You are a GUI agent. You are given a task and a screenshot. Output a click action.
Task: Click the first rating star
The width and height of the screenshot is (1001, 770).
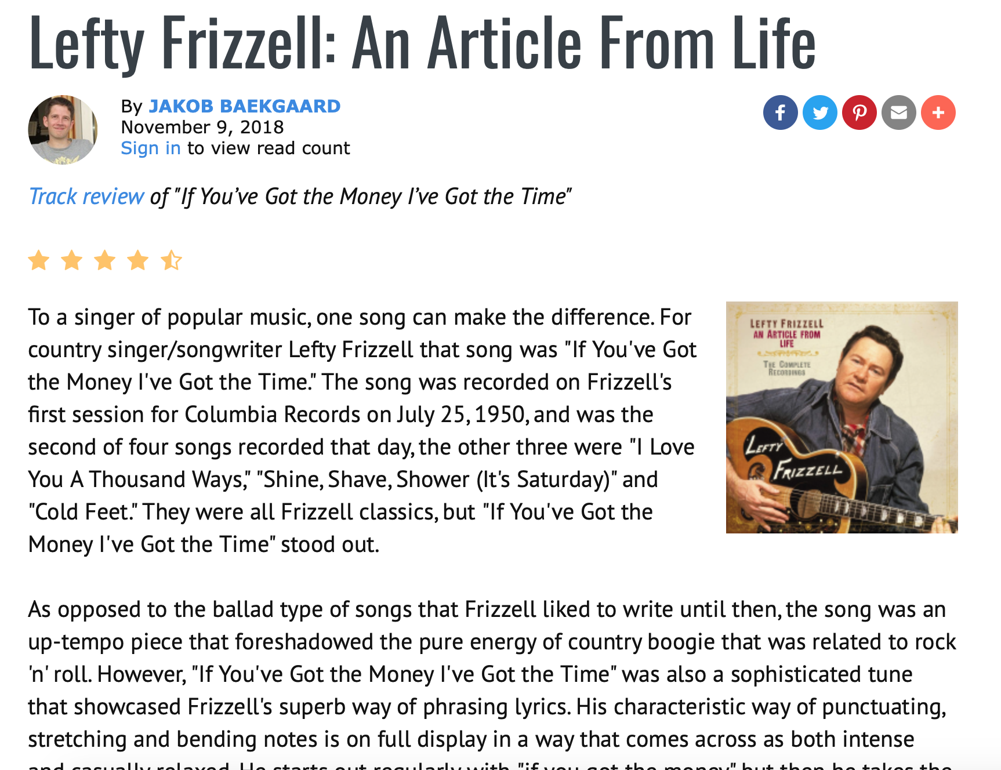coord(39,260)
